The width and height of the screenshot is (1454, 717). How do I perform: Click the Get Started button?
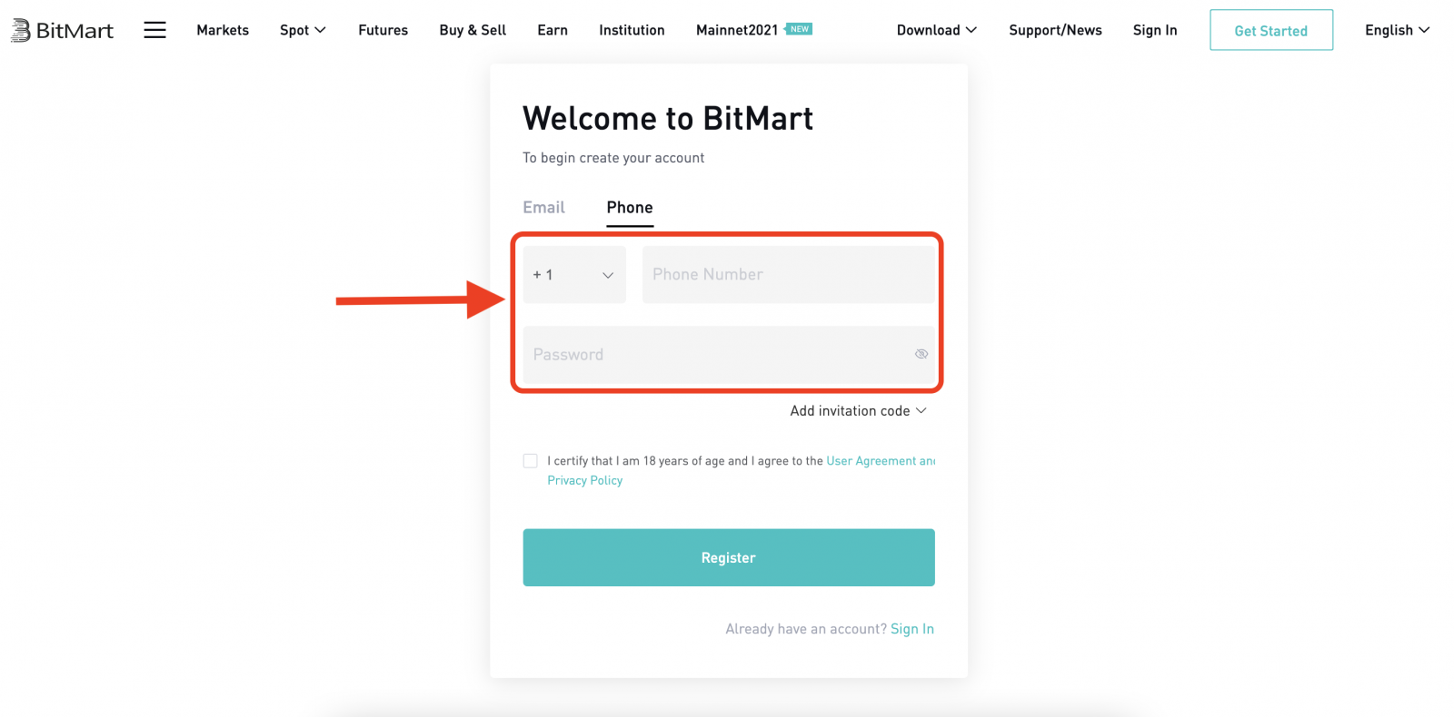(1270, 29)
